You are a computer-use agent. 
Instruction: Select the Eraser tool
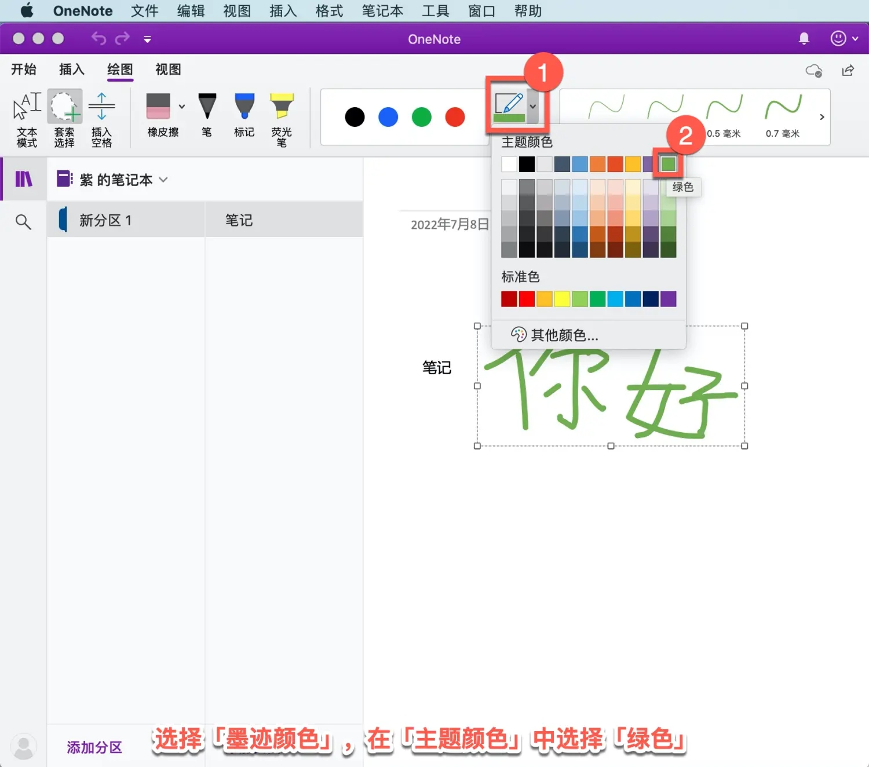[162, 116]
